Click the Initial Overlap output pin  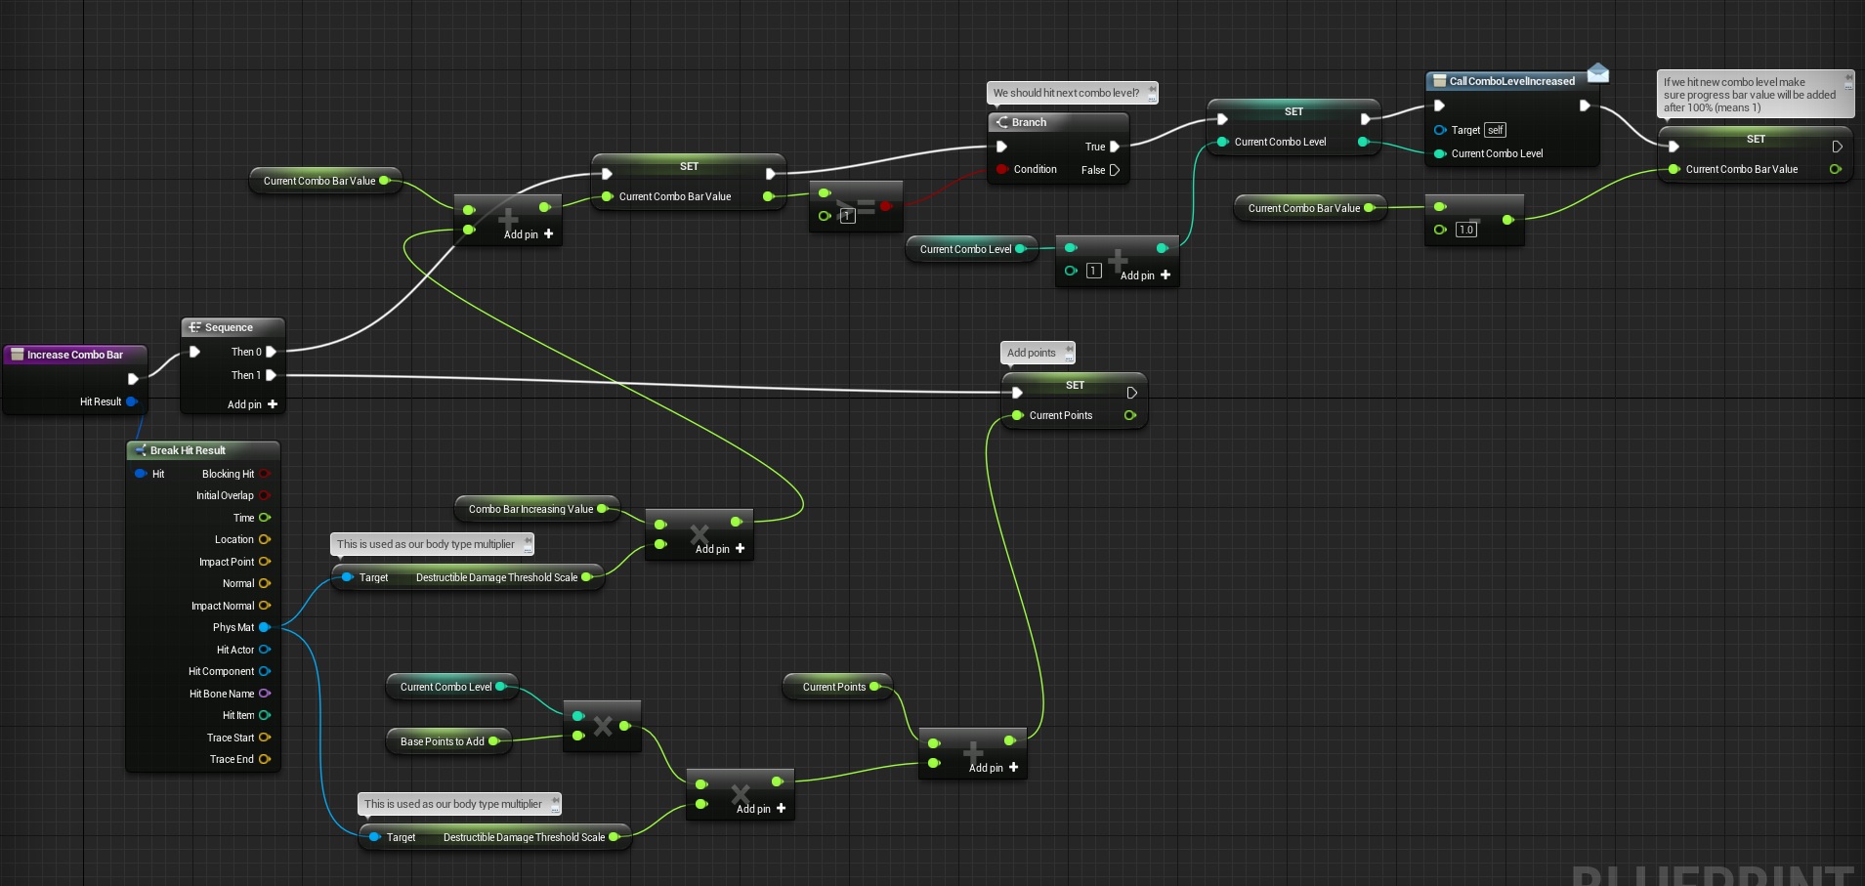click(265, 495)
